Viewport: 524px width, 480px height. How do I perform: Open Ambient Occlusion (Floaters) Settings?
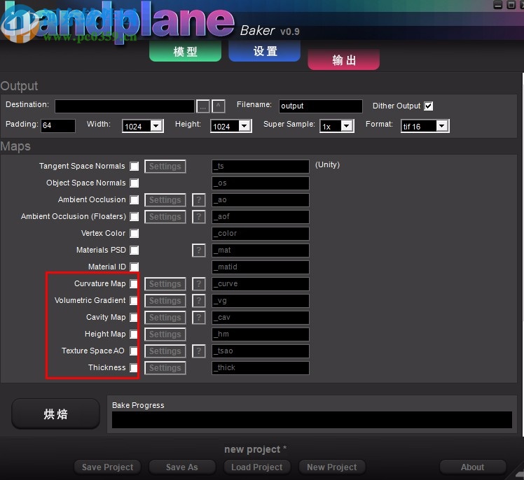click(x=165, y=217)
